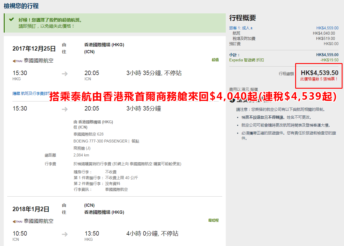Image resolution: width=344 pixels, height=246 pixels.
Task: Click the 行程概要 summary heading
Action: tap(243, 18)
